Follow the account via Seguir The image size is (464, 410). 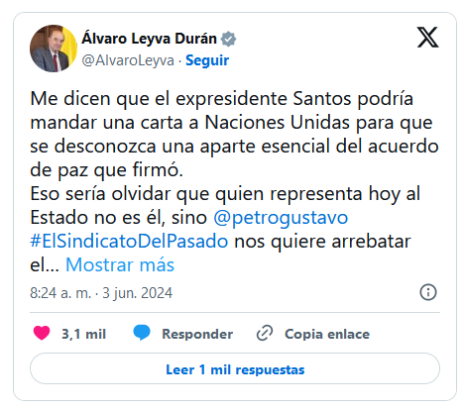pyautogui.click(x=207, y=60)
